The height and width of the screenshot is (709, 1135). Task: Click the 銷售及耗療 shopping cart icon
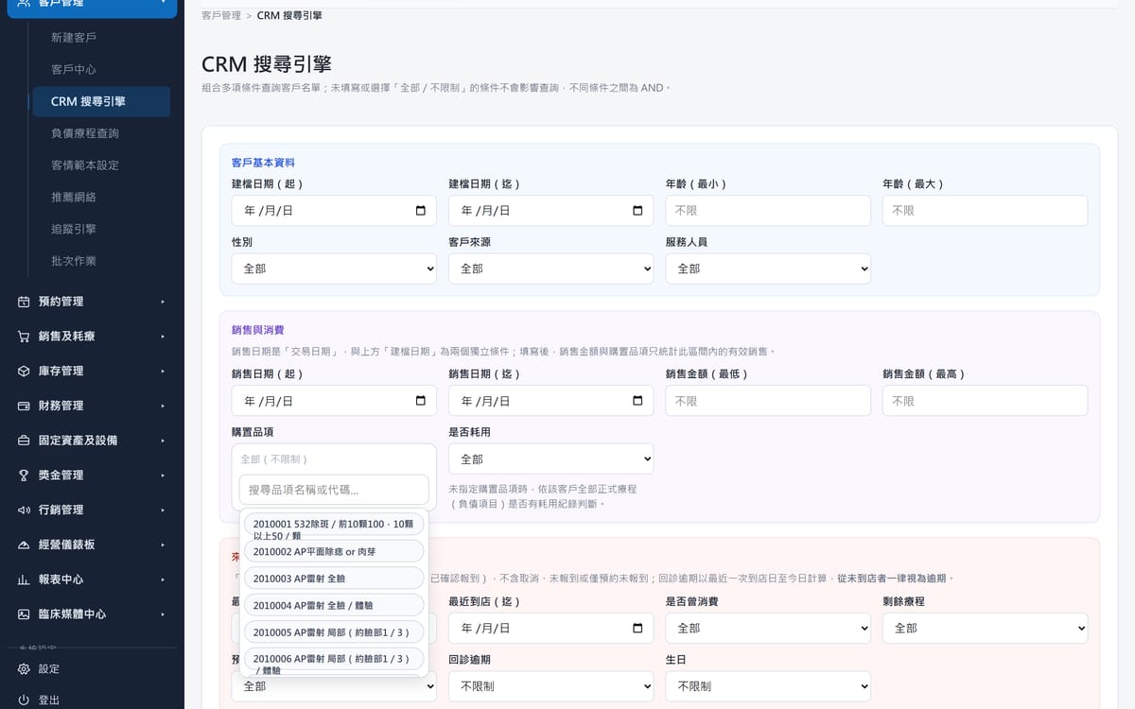tap(24, 337)
